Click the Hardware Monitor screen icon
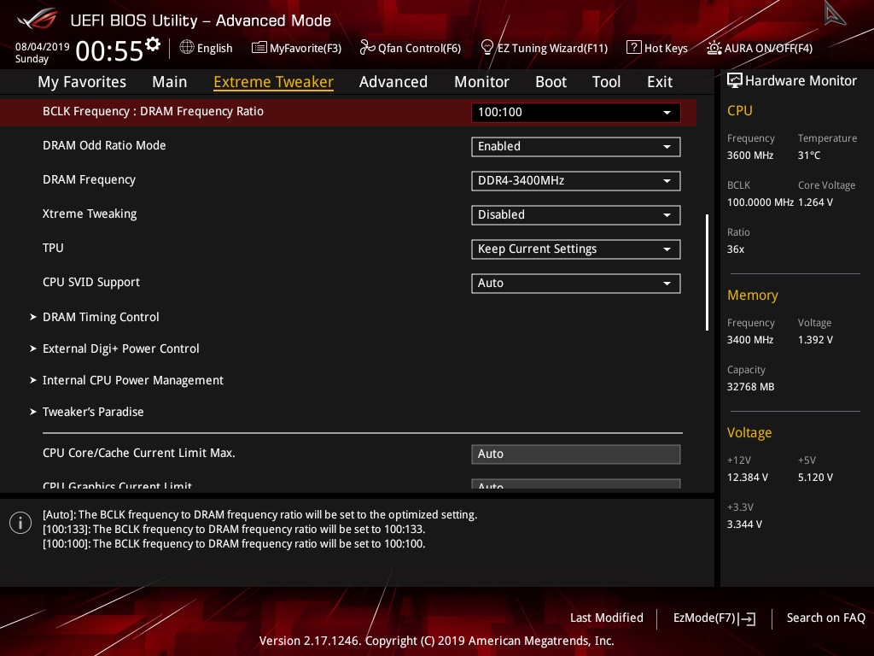874x656 pixels. (735, 80)
